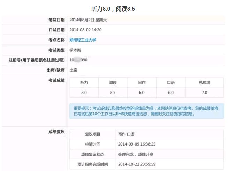Select the overall score 7.0 cell
Screen dimensions: 228x171
pos(205,92)
